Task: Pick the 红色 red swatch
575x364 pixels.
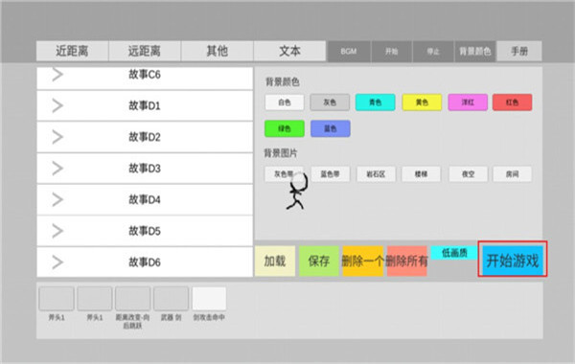Action: pyautogui.click(x=513, y=102)
